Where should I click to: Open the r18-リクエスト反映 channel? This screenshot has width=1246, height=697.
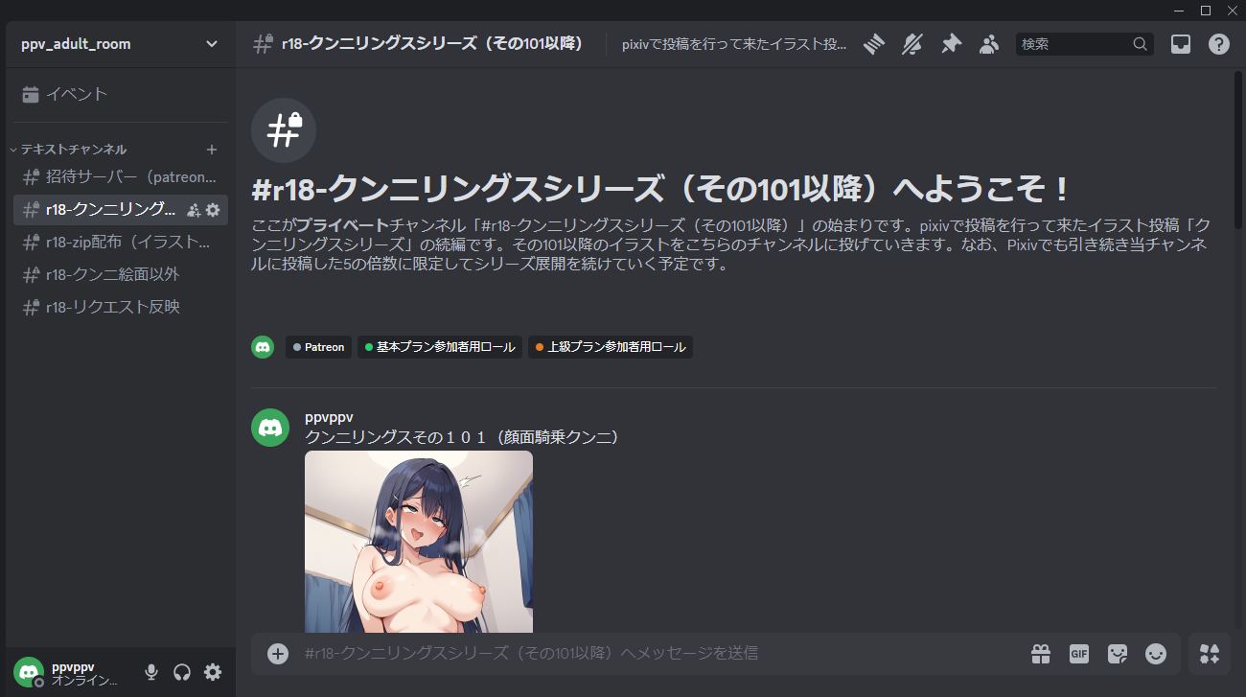tap(121, 308)
